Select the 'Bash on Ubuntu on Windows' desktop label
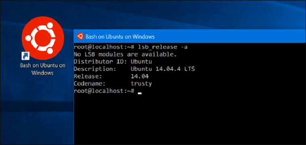The height and width of the screenshot is (145, 306). 43,69
